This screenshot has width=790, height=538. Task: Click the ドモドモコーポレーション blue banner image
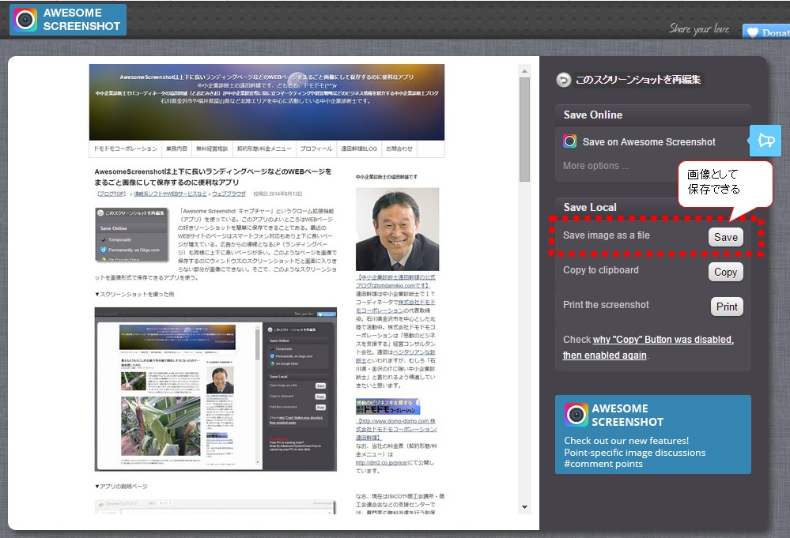click(x=387, y=407)
